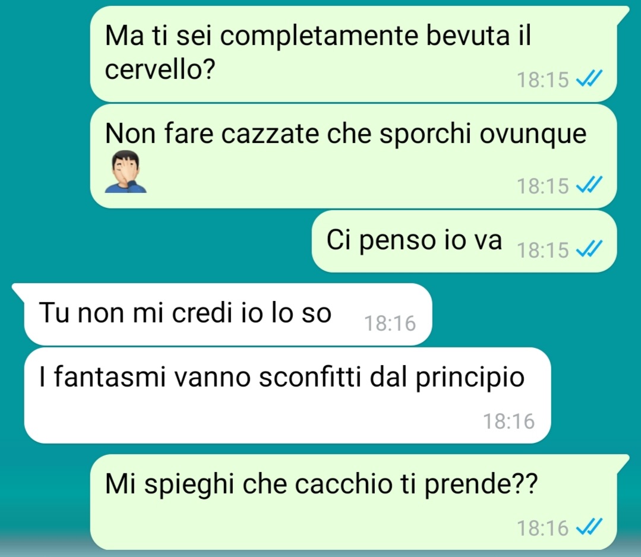Select message 'Non fare cazzate che sporchi ovunque'
The height and width of the screenshot is (557, 641).
(x=353, y=156)
